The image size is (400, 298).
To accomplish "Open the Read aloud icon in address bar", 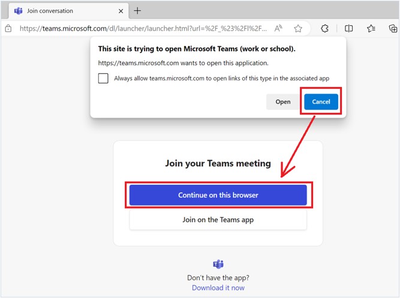I will 278,28.
